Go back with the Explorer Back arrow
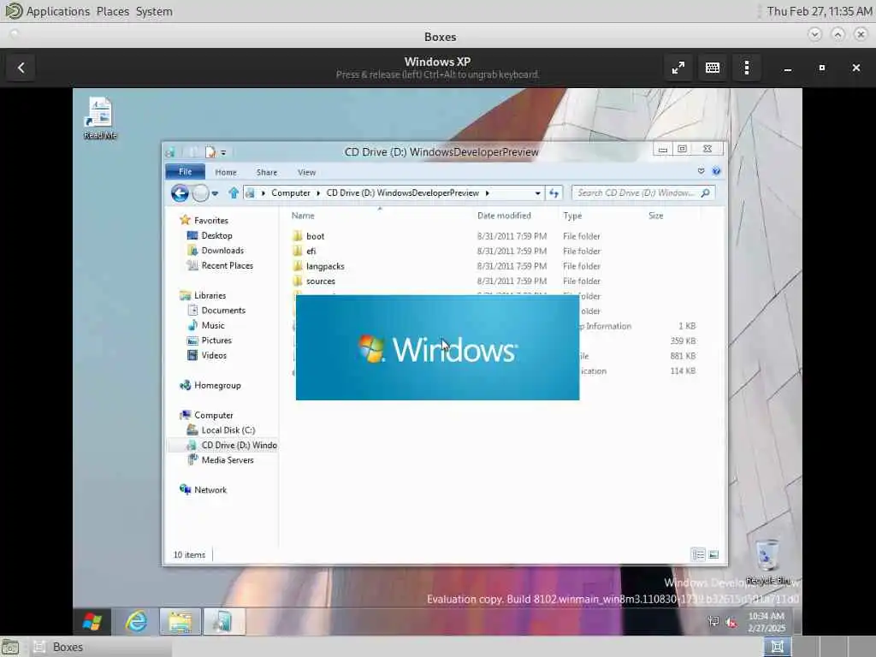Viewport: 876px width, 657px height. point(180,193)
